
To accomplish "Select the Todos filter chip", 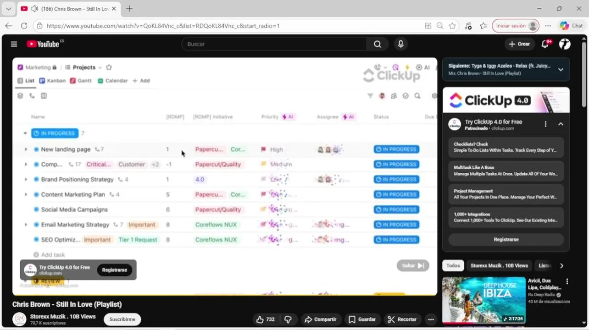I will (453, 265).
